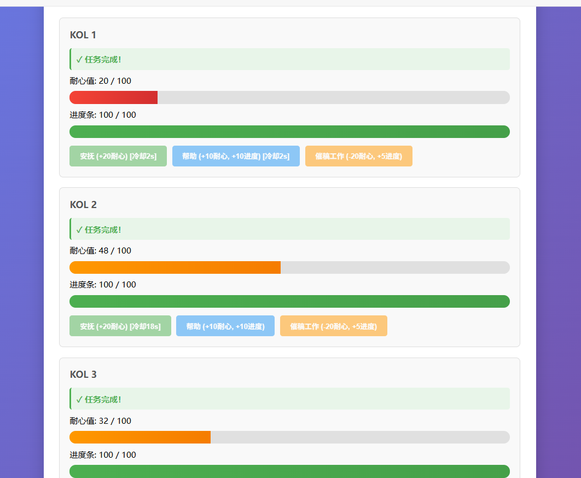Click the 安抚 button in KOL 1
The height and width of the screenshot is (478, 581).
(118, 156)
